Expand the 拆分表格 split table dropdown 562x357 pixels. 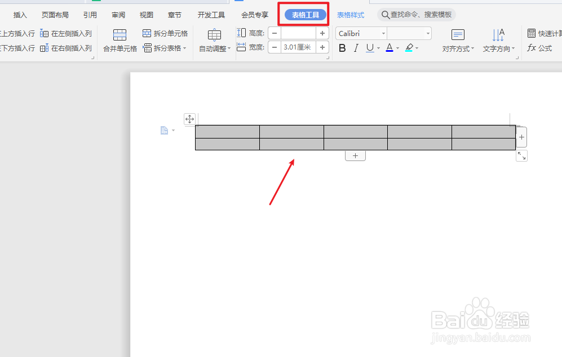pos(184,48)
